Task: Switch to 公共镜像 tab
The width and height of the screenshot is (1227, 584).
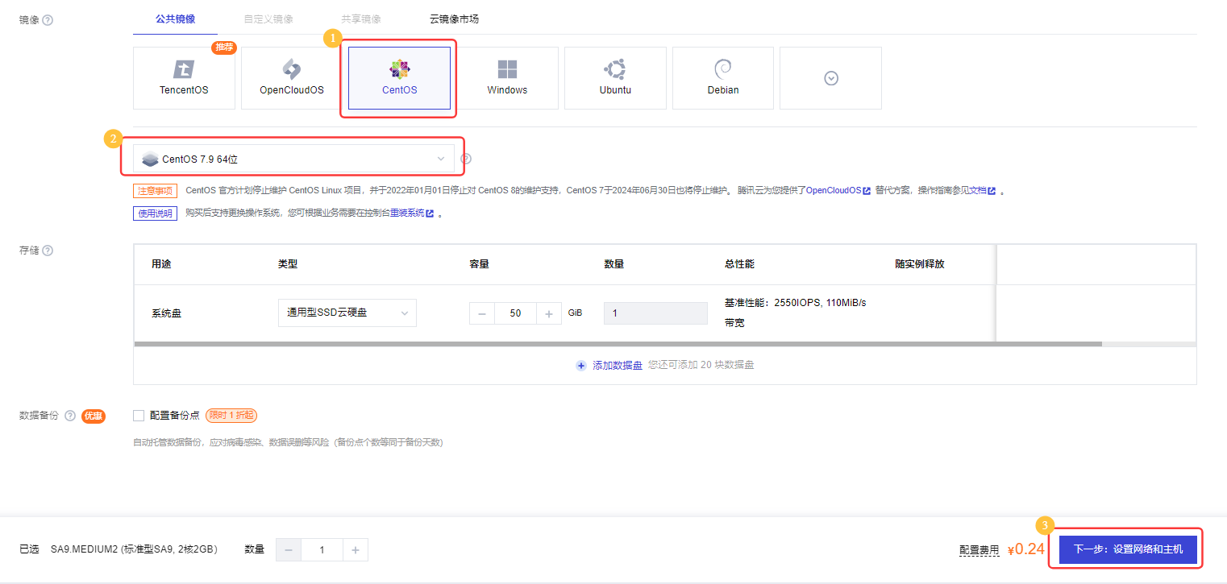Action: 175,19
